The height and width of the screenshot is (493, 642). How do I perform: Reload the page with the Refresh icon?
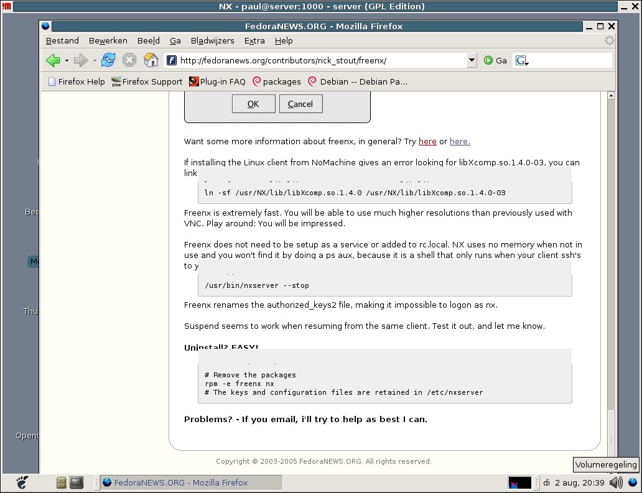108,60
